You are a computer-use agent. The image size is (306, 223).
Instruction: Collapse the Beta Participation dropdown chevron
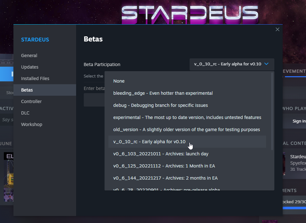coord(266,64)
